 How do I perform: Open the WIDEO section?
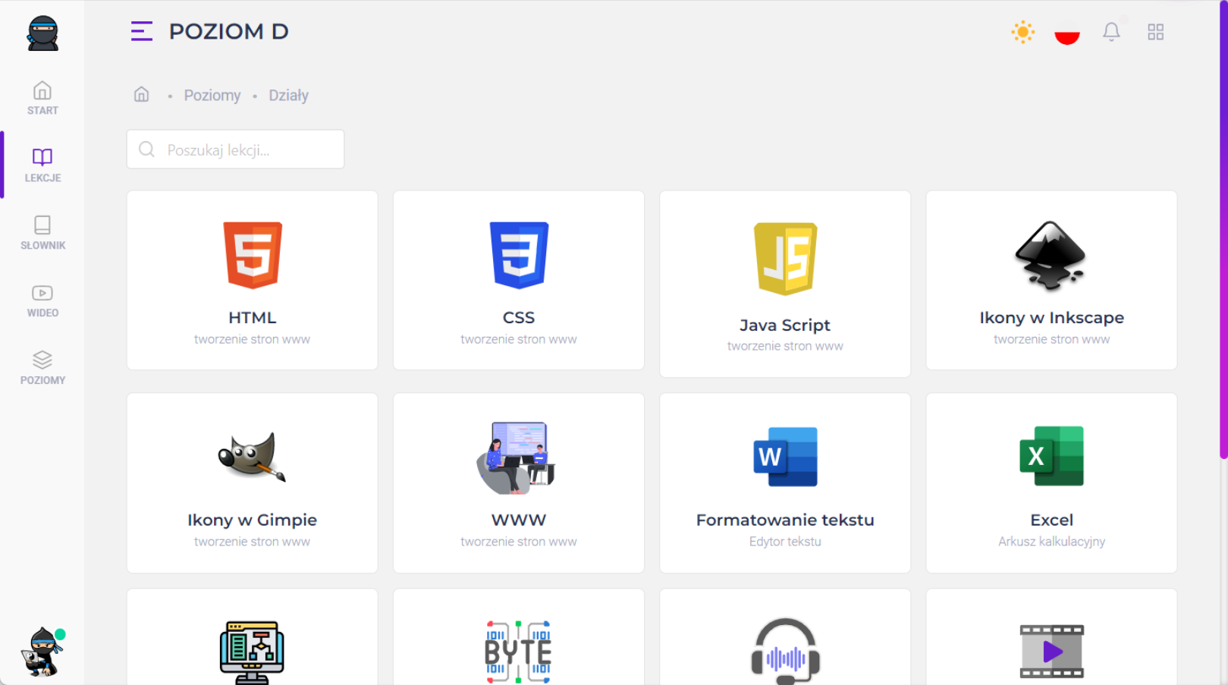pos(42,300)
